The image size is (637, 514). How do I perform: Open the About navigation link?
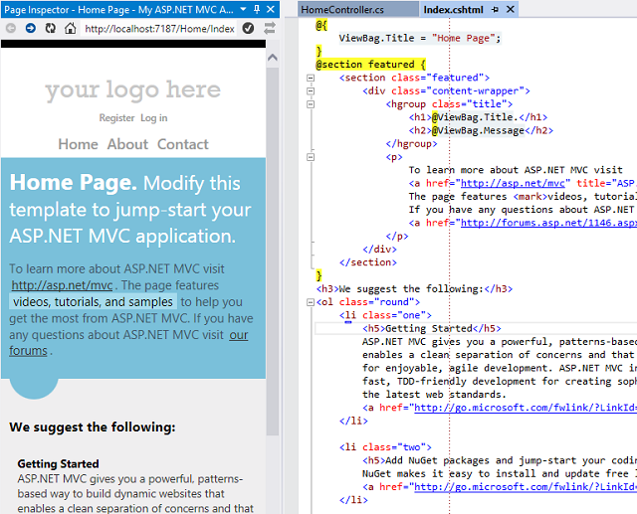click(127, 144)
